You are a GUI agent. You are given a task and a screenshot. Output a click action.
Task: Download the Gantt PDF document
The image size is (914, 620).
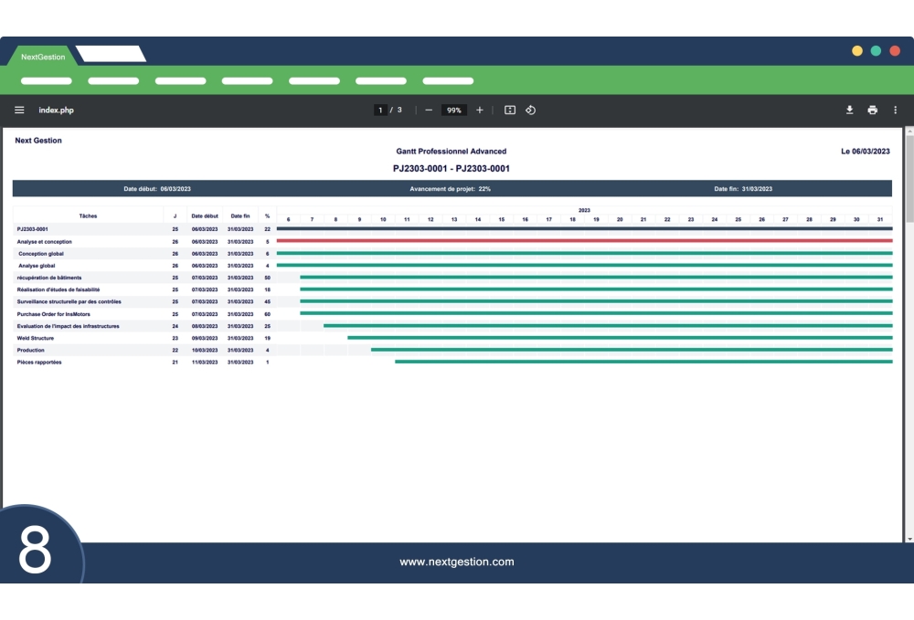(849, 110)
